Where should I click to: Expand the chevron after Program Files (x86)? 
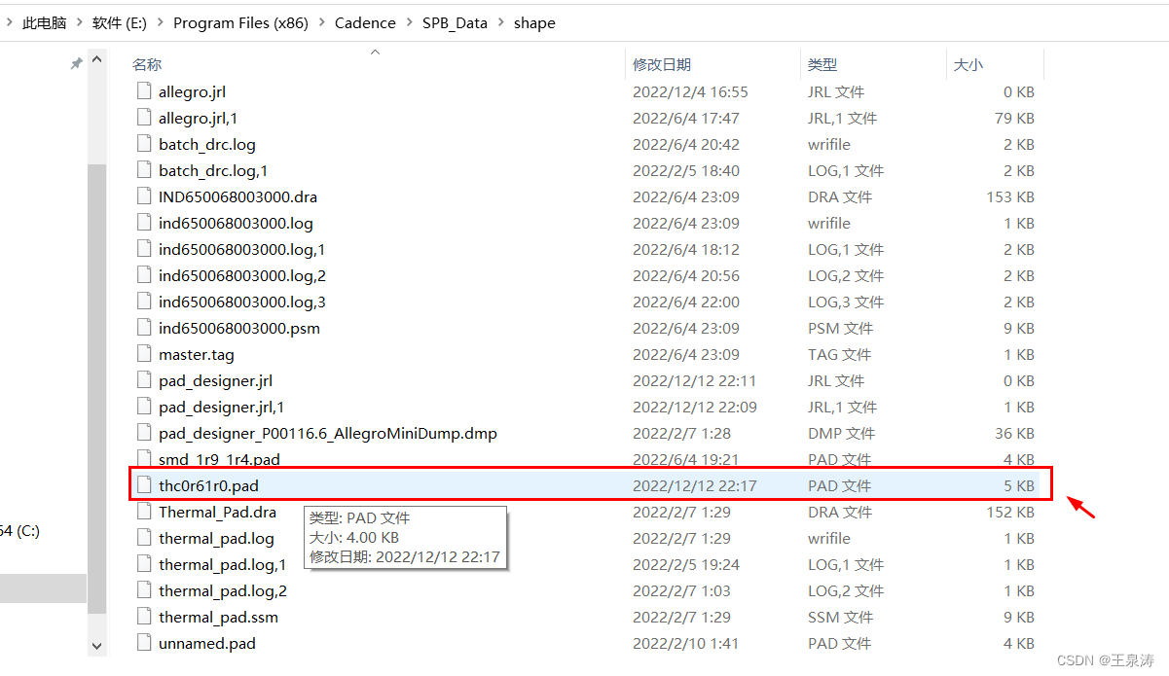coord(321,23)
